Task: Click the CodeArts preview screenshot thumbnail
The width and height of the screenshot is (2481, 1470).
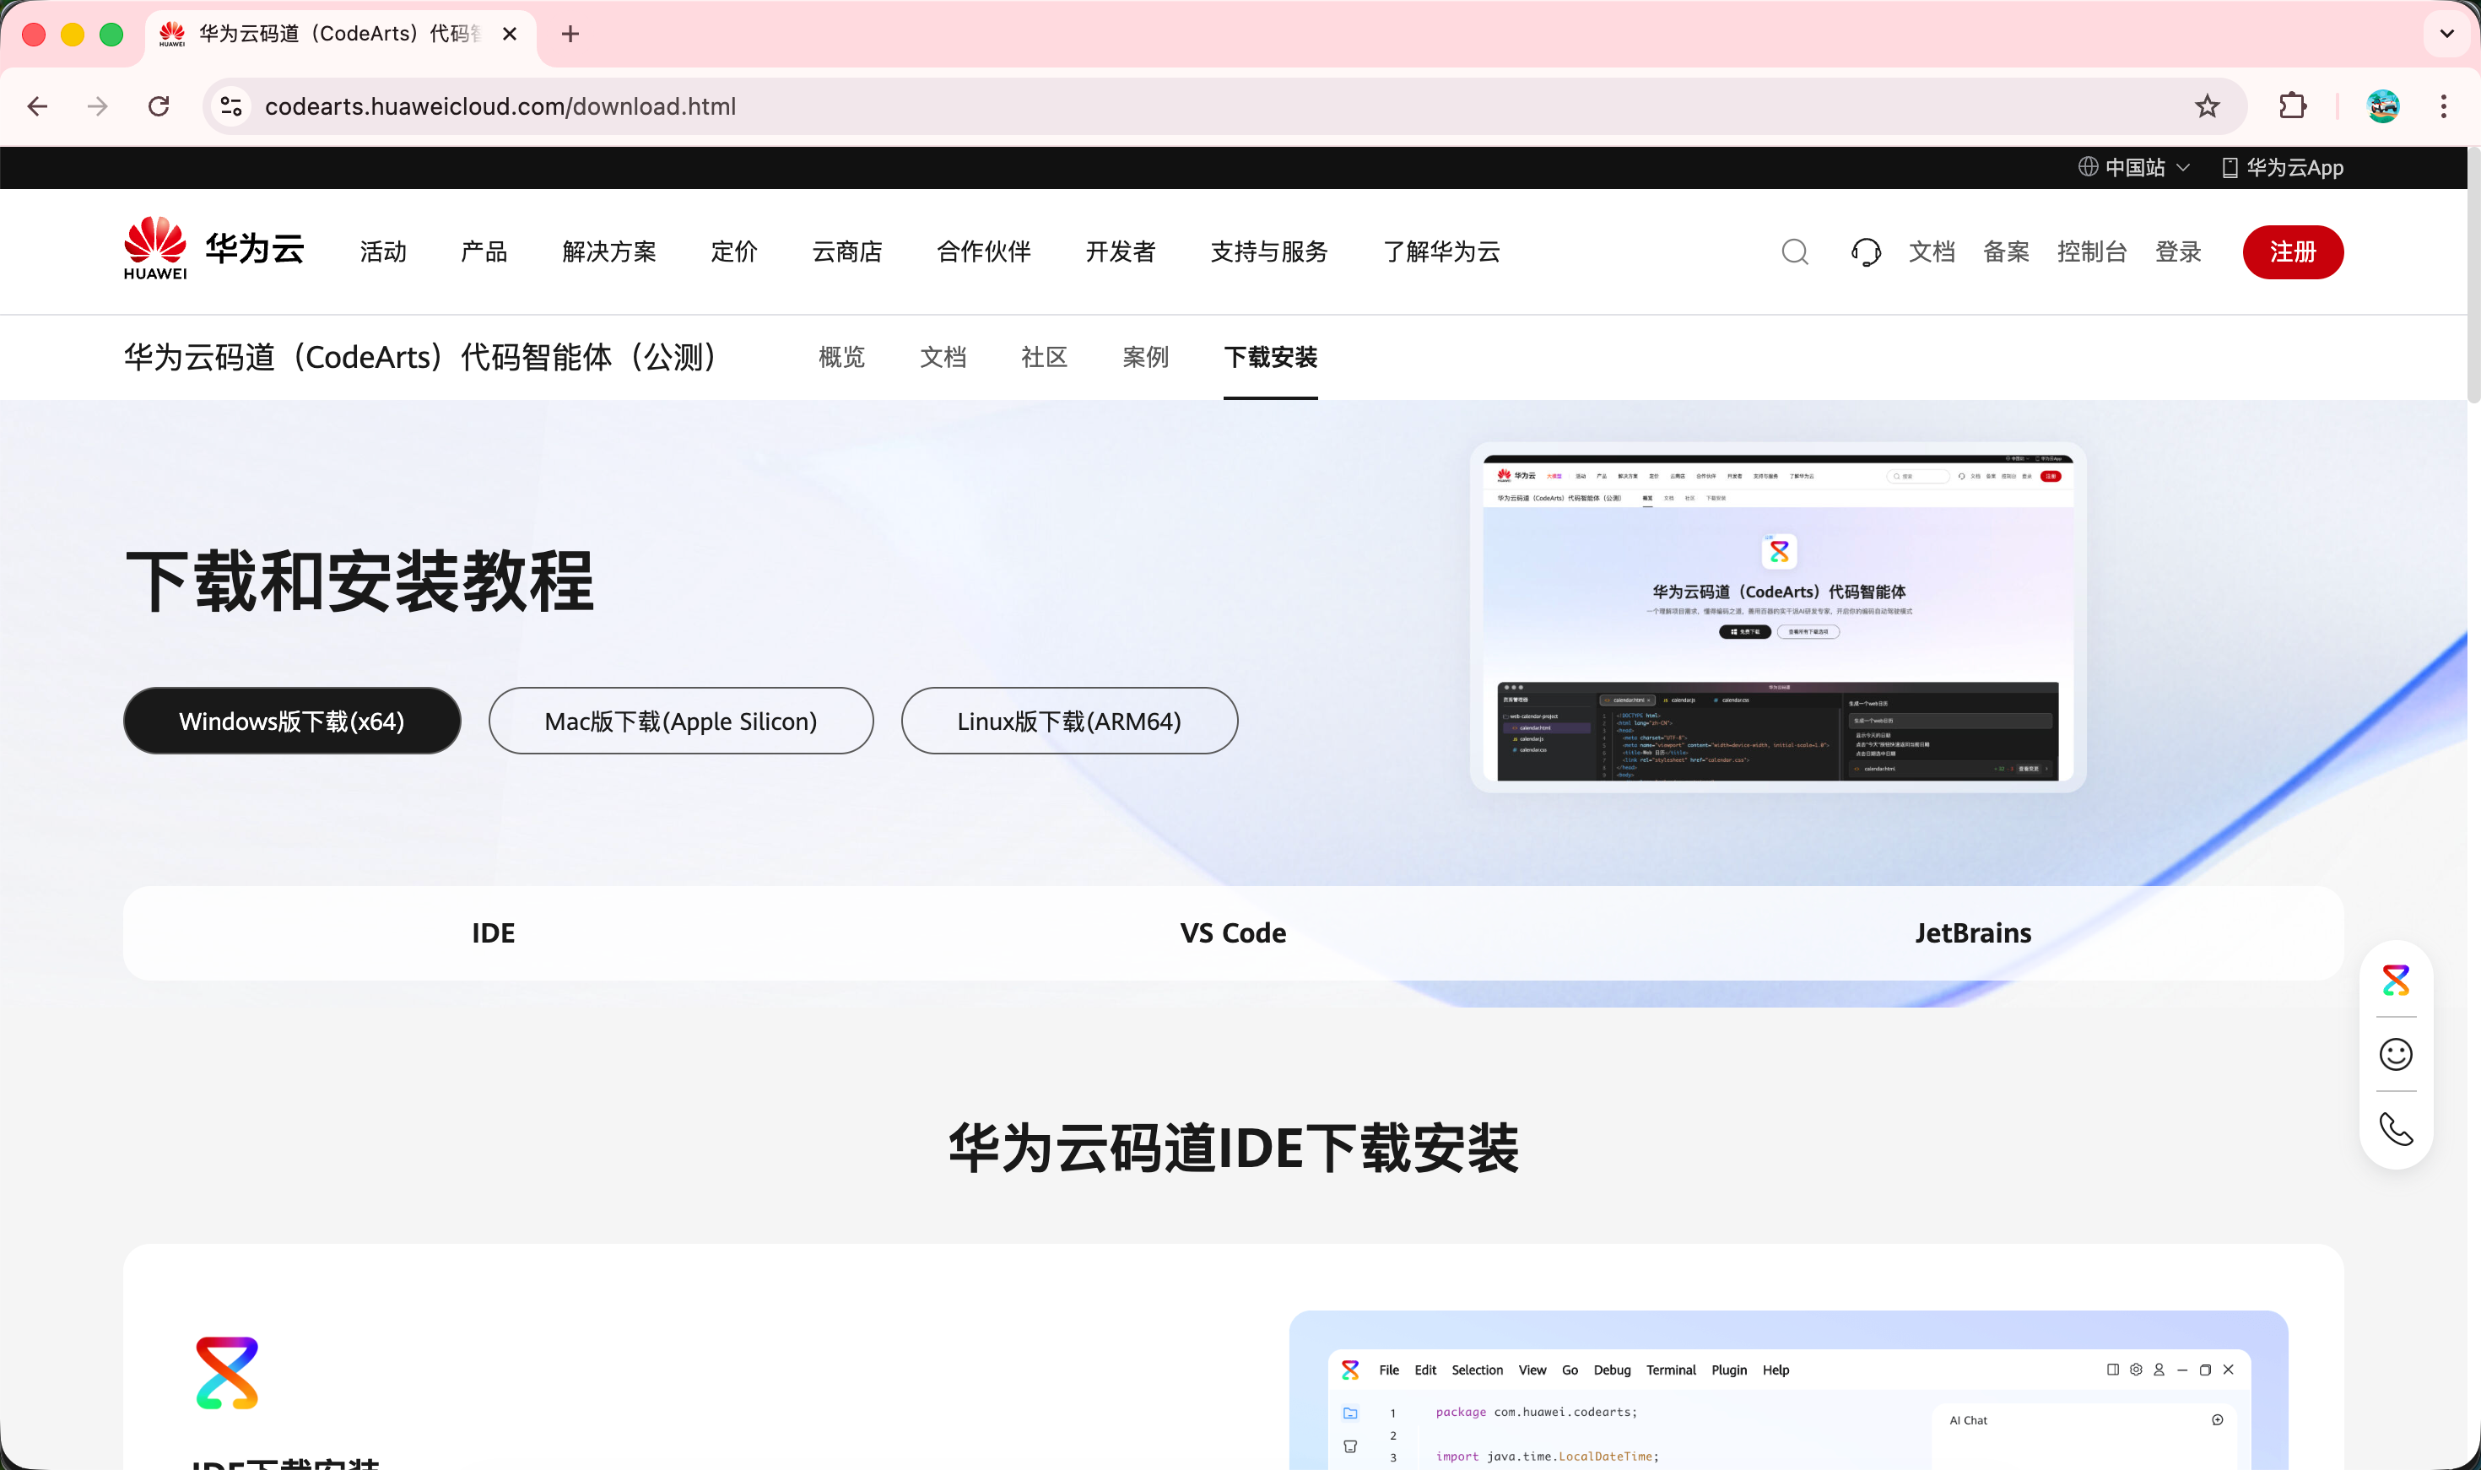Action: tap(1777, 617)
